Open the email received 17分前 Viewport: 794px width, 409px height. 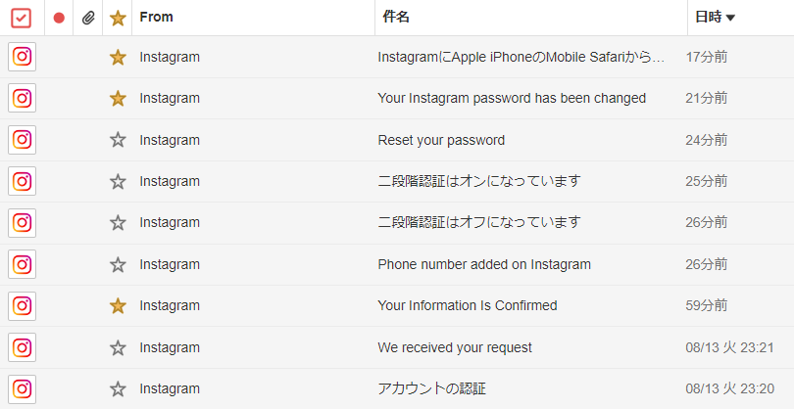point(521,57)
